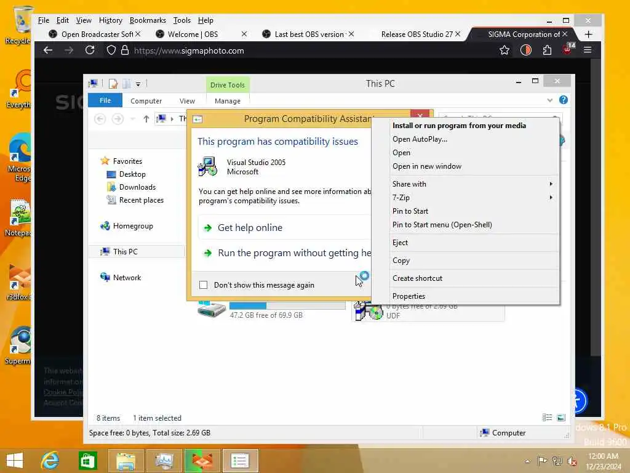The height and width of the screenshot is (473, 630).
Task: Choose Pin to Start menu (Open-Shell)
Action: (474, 225)
